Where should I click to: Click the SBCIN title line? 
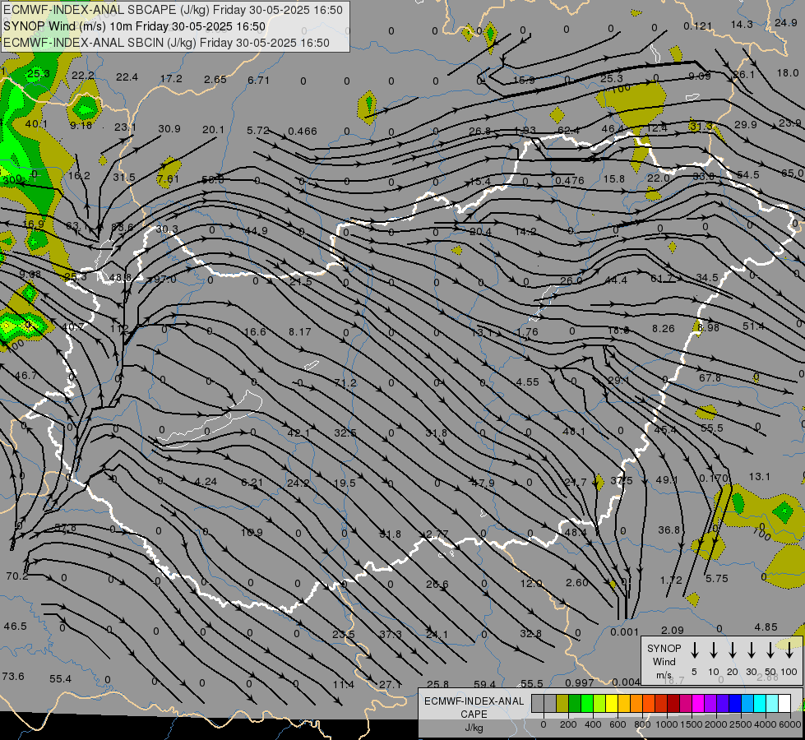(x=166, y=43)
